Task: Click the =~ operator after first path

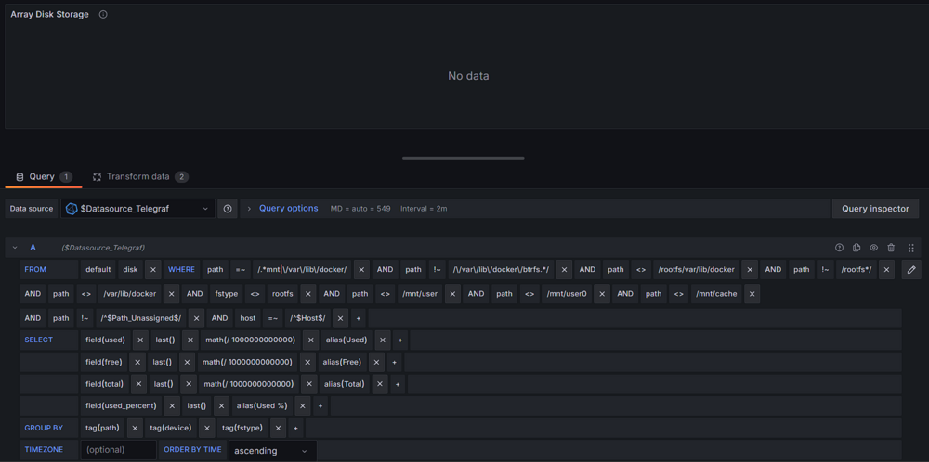Action: click(x=241, y=270)
